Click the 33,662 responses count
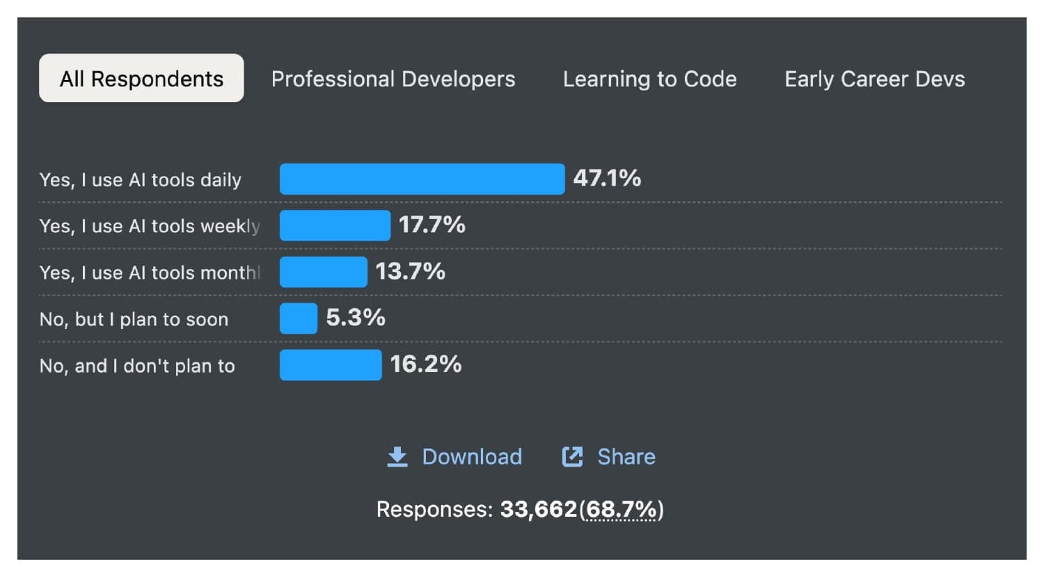The image size is (1044, 587). point(539,510)
